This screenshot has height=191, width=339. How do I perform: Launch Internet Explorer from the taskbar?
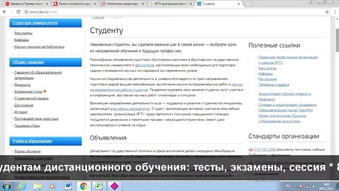[x=22, y=186]
